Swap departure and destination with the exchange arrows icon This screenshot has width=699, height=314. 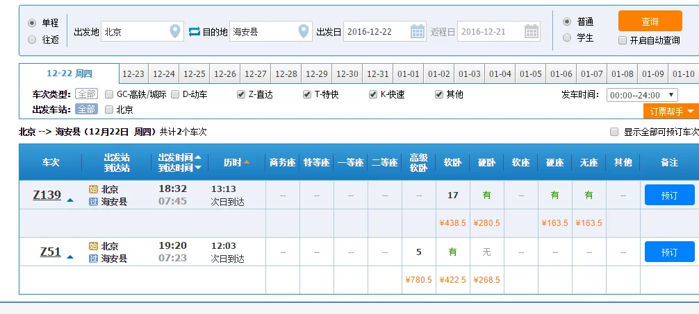tap(195, 32)
